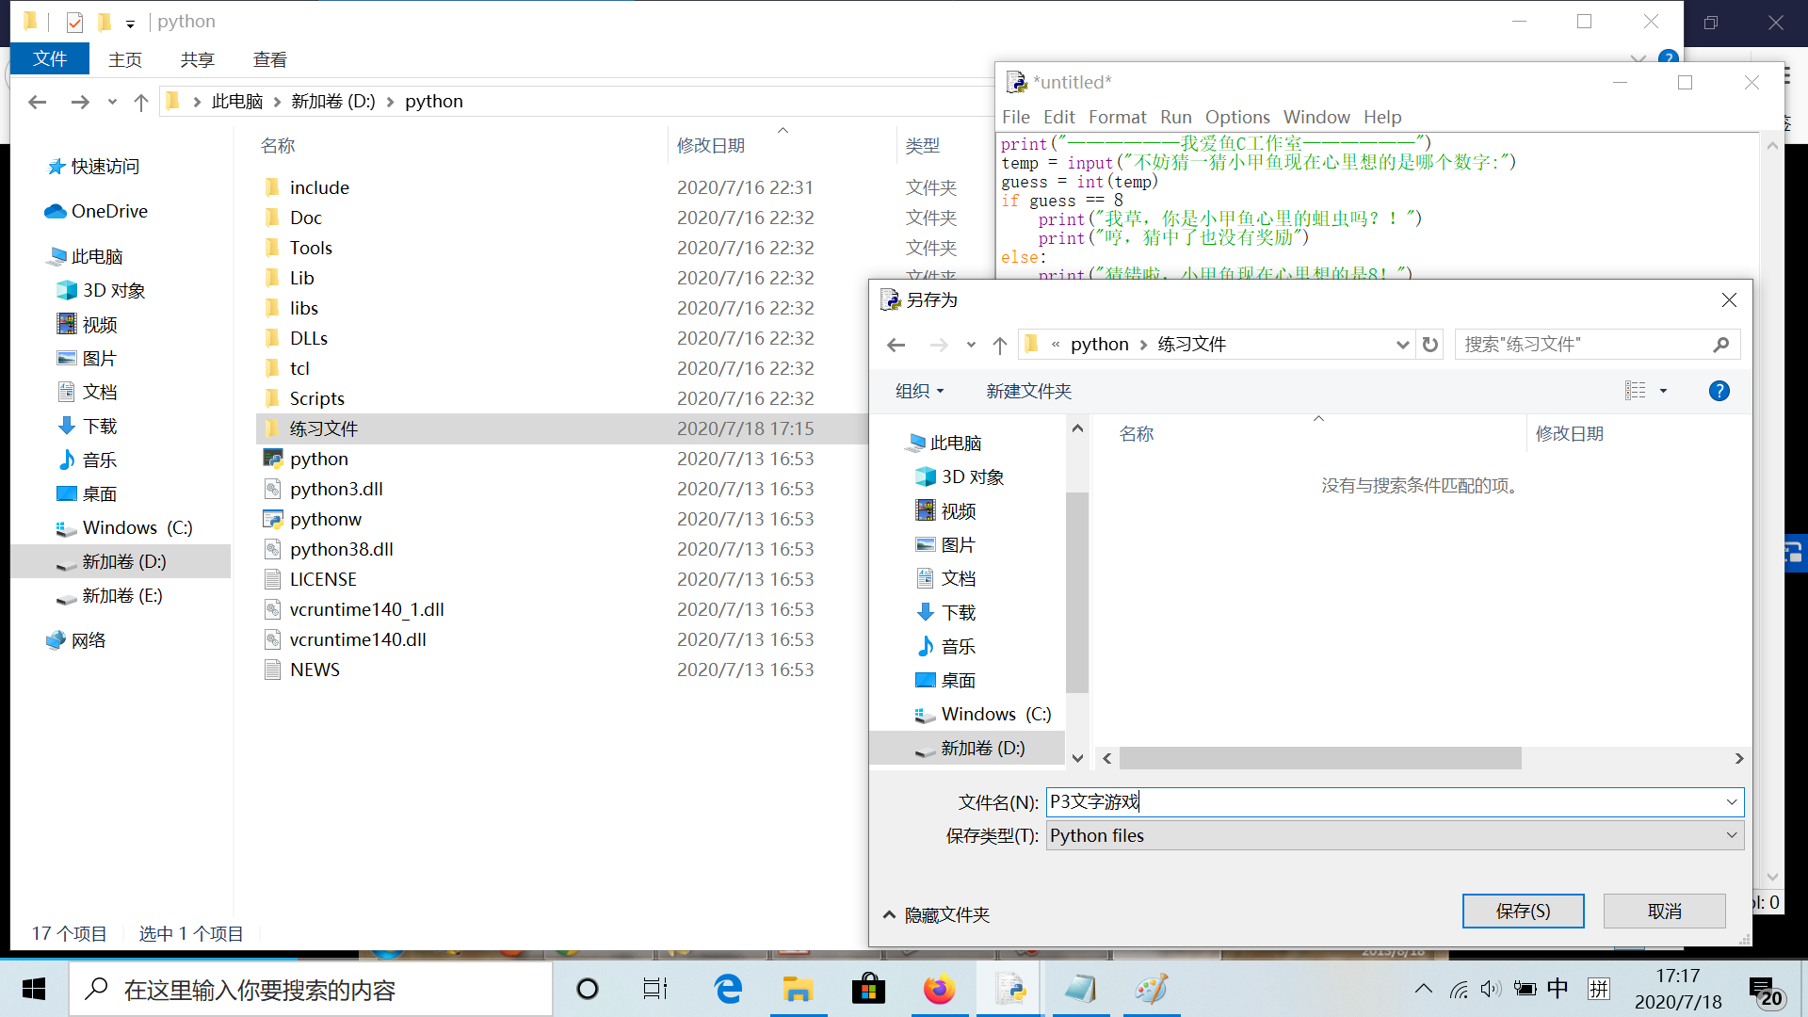Select 网络 in Explorer sidebar
This screenshot has height=1017, width=1808.
point(76,640)
